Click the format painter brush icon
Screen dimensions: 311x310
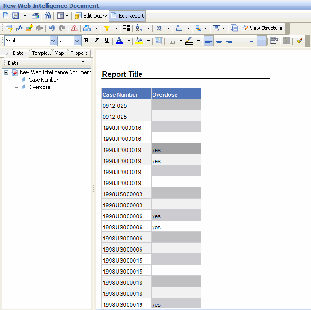point(299,41)
